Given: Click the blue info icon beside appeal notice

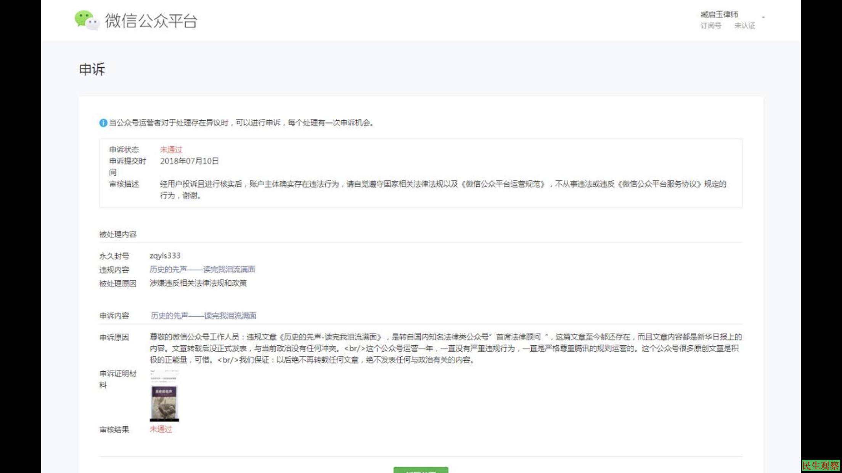Looking at the screenshot, I should point(103,123).
